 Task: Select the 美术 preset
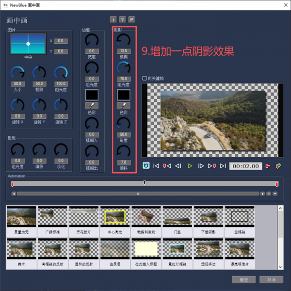click(x=21, y=253)
